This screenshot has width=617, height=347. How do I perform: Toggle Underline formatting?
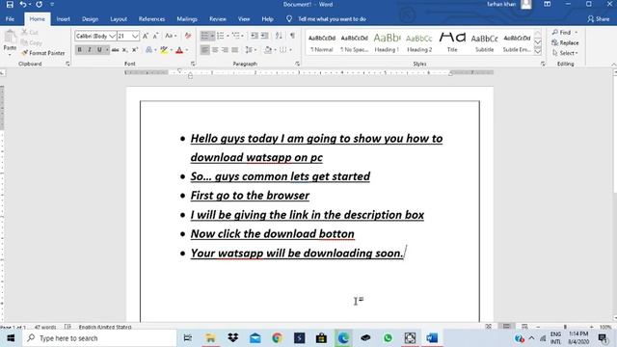(99, 50)
